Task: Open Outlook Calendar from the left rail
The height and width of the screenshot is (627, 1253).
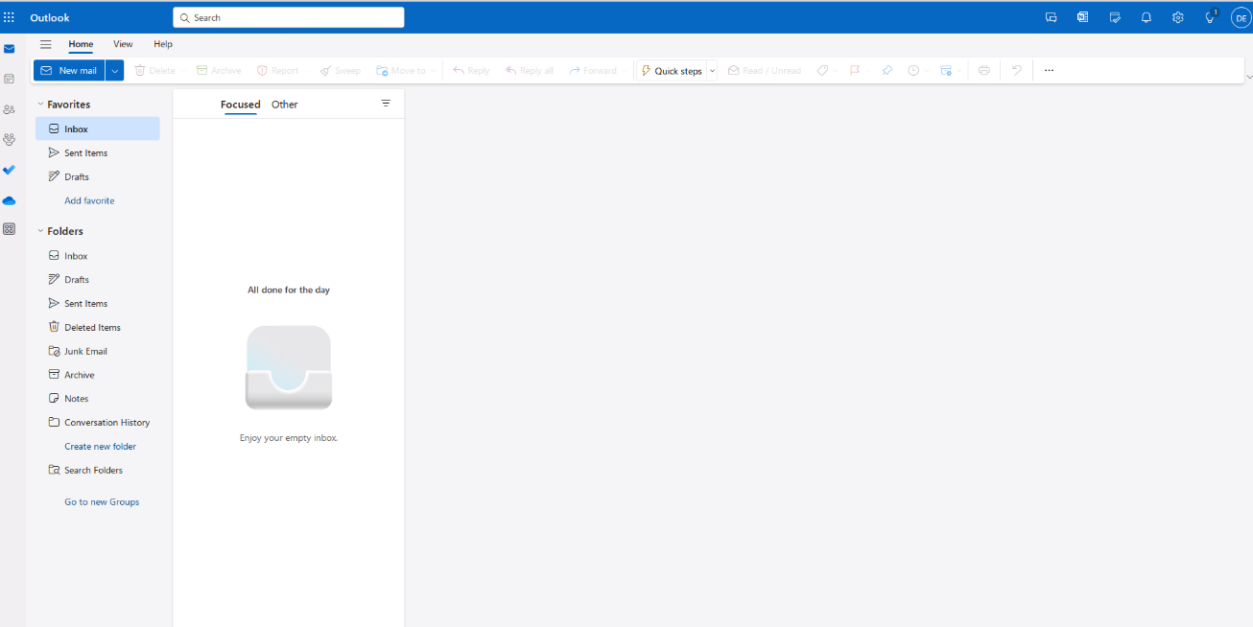Action: point(10,78)
